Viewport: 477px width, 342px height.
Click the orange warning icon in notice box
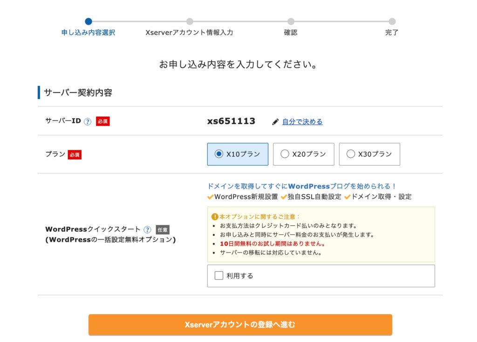click(x=214, y=216)
